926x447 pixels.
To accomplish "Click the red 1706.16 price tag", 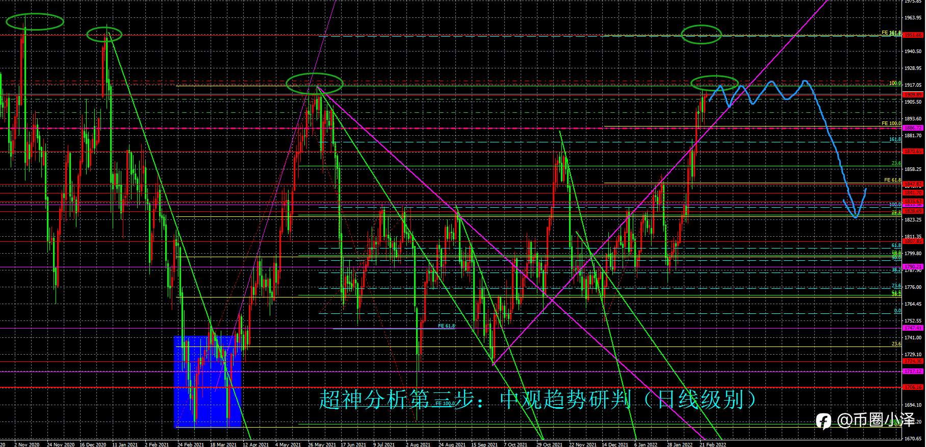I will pyautogui.click(x=913, y=387).
